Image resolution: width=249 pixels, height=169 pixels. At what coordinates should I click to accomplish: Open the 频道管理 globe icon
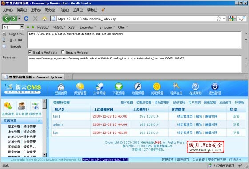point(80,87)
